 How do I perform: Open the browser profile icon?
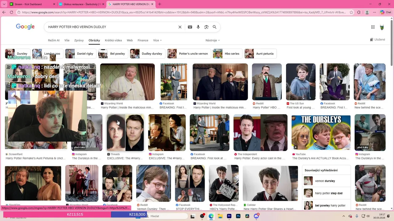pos(367,12)
